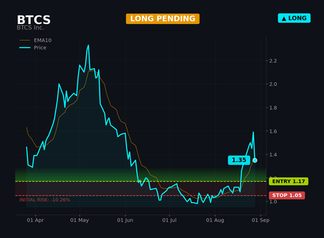Click the LONG direction badge

point(294,18)
